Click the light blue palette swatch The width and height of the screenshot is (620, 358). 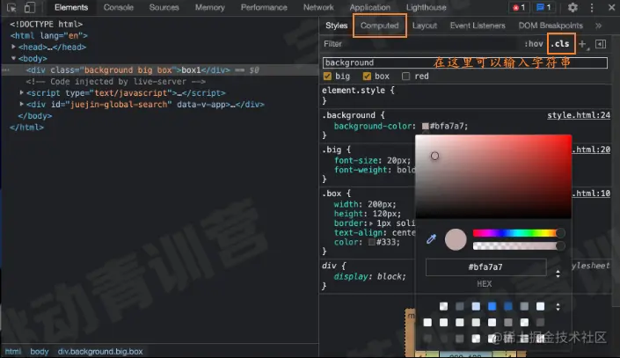[476, 306]
